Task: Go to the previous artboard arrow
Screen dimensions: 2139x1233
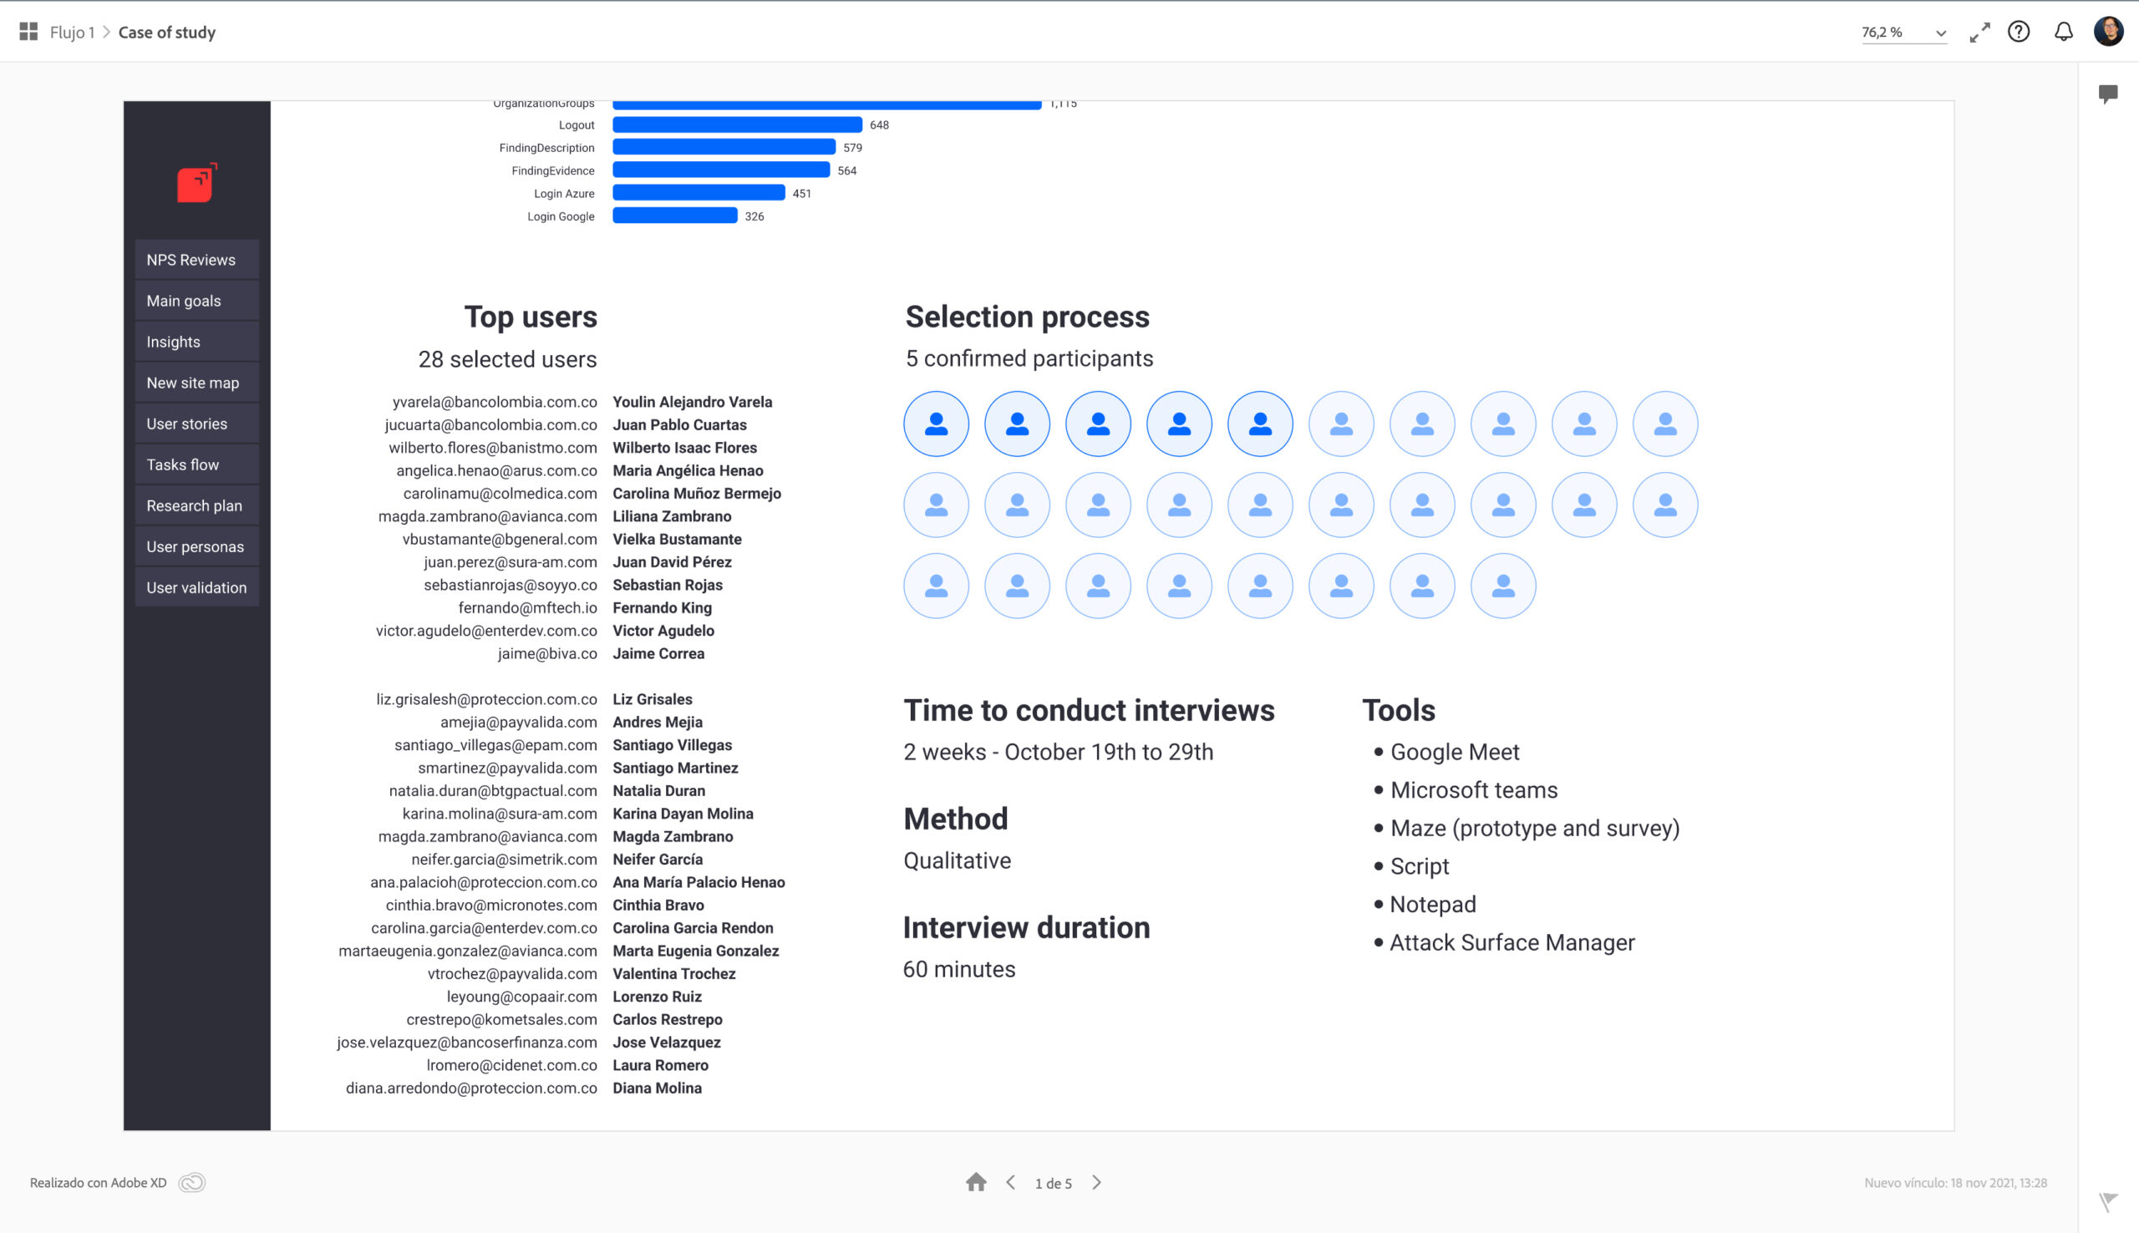Action: coord(1010,1182)
